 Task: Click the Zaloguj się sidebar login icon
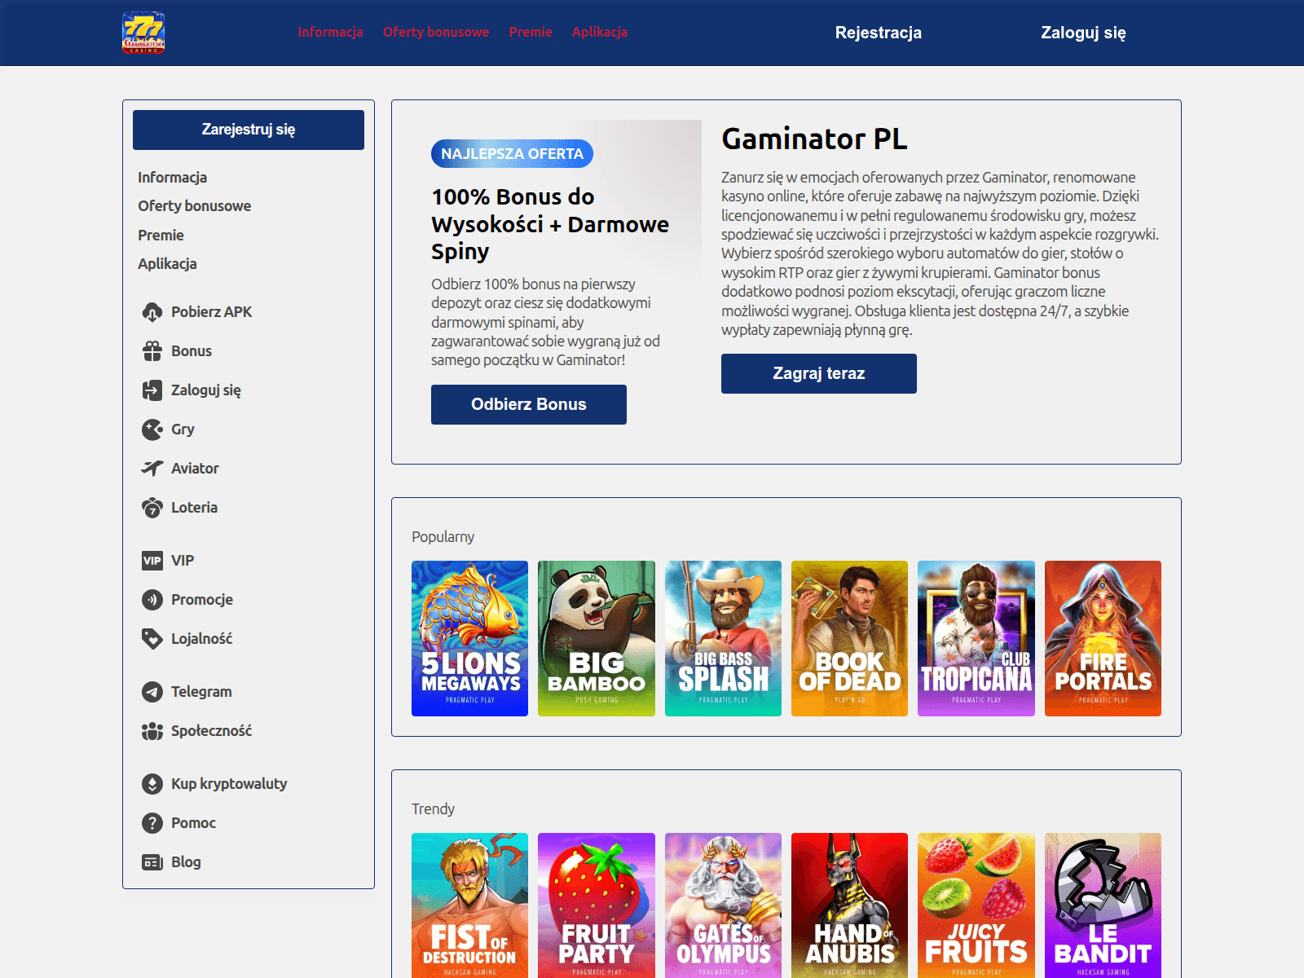point(152,390)
